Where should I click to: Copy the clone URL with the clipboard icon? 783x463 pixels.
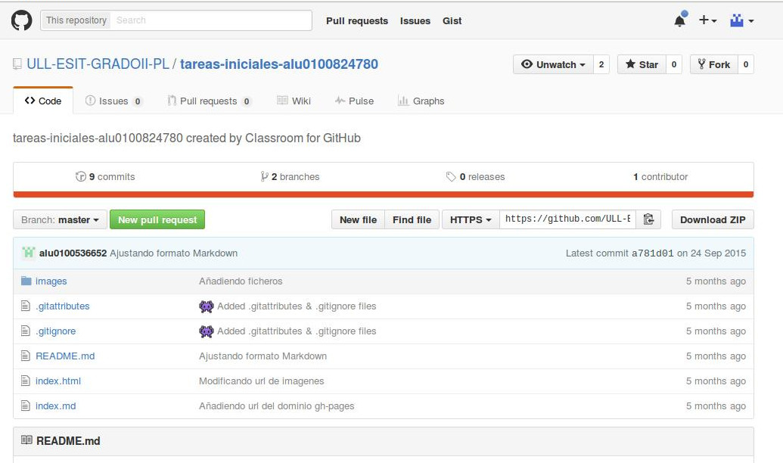coord(648,219)
